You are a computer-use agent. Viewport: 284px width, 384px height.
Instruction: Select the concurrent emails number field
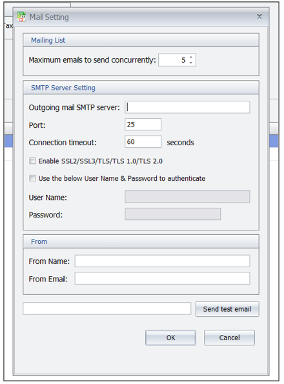(x=177, y=60)
